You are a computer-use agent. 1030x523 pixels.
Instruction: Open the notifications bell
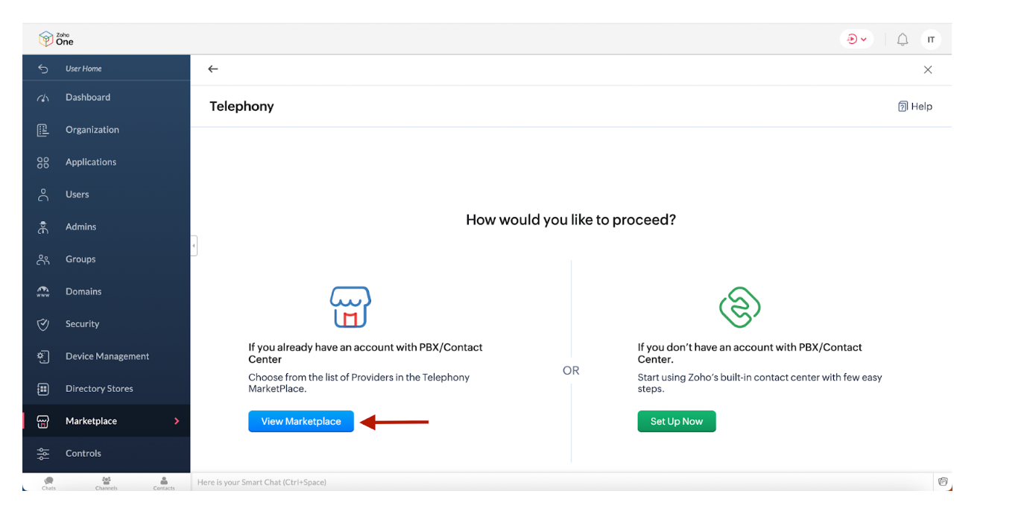coord(903,39)
